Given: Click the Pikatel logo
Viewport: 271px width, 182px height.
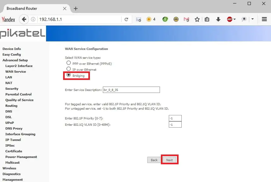Looking at the screenshot, I should click(x=23, y=33).
